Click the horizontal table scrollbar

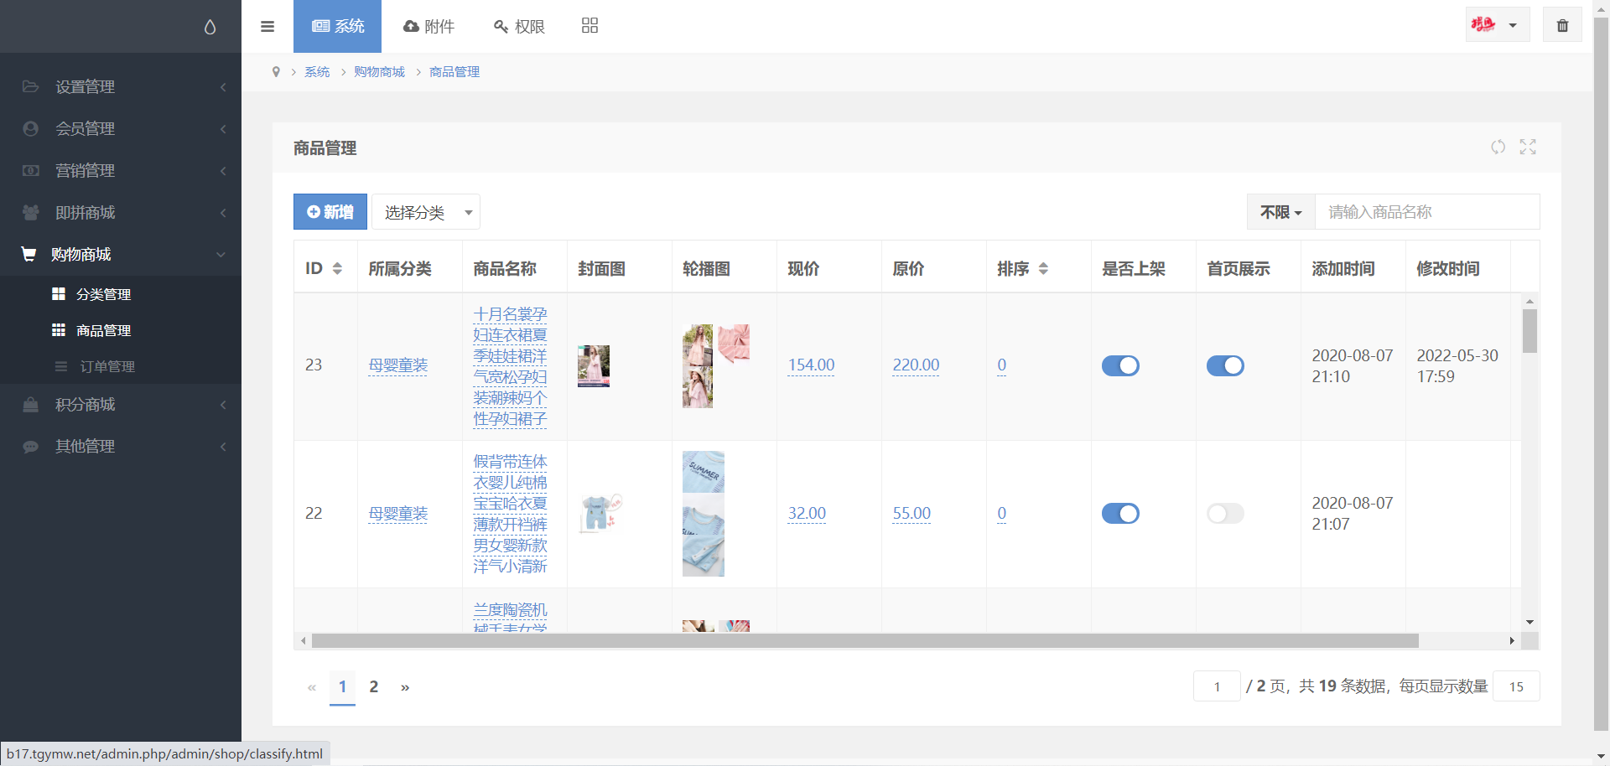click(x=865, y=641)
